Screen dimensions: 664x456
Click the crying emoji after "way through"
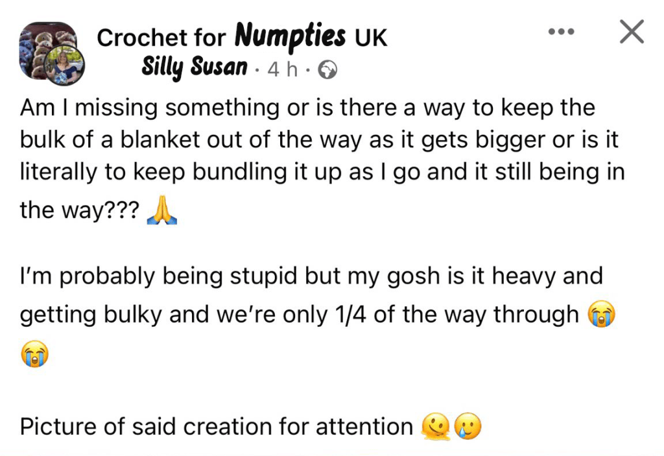click(x=600, y=315)
